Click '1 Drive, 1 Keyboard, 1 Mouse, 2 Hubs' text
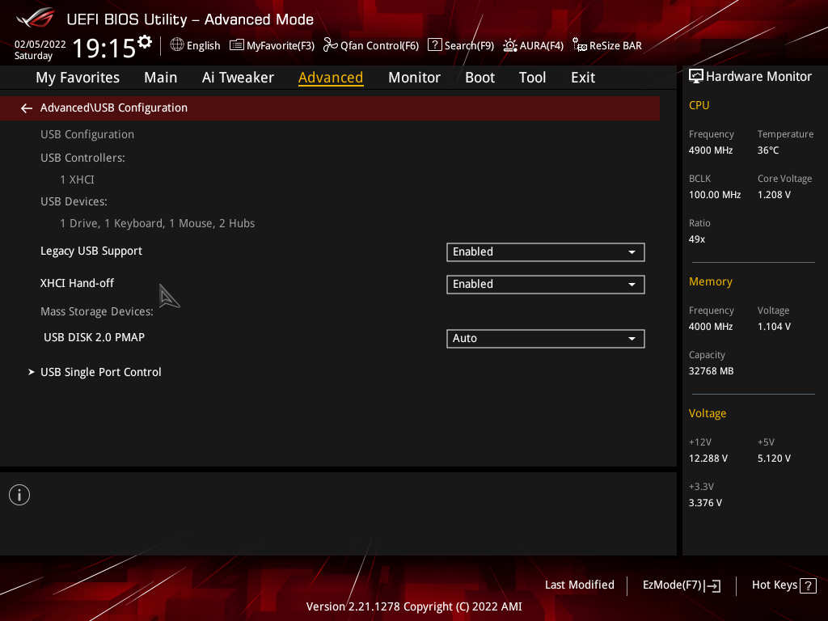The image size is (828, 621). coord(158,223)
